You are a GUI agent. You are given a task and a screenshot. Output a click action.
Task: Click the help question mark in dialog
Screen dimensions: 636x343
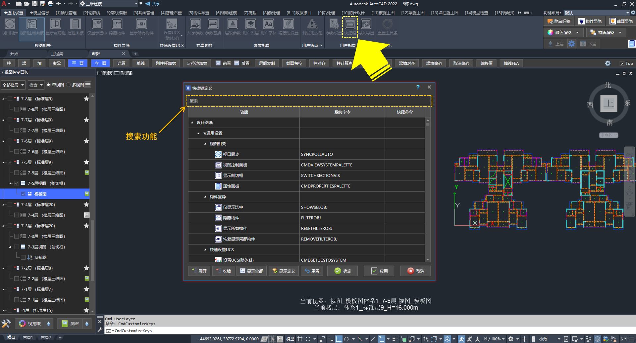[x=418, y=87]
